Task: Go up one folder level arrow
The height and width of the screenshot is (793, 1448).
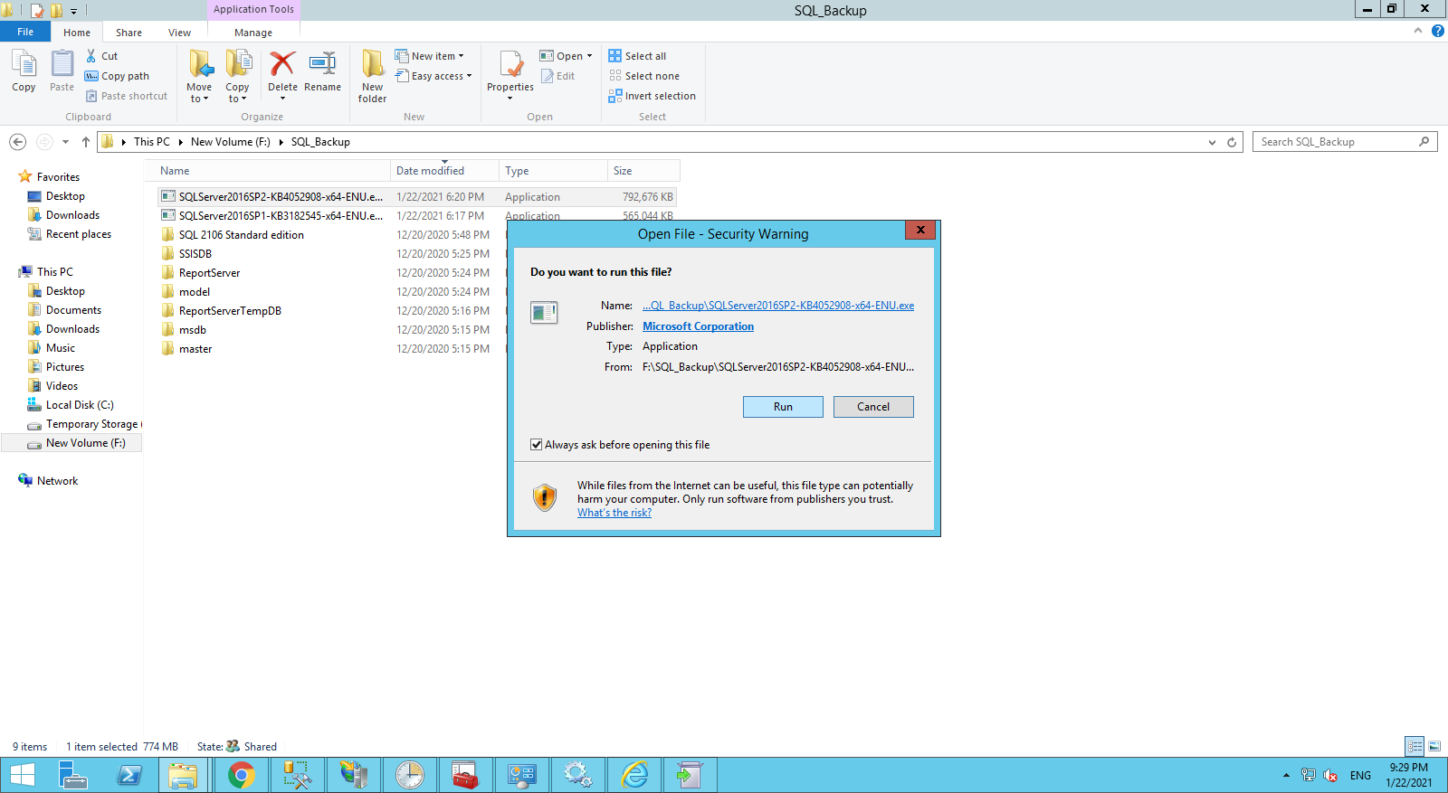Action: tap(86, 142)
